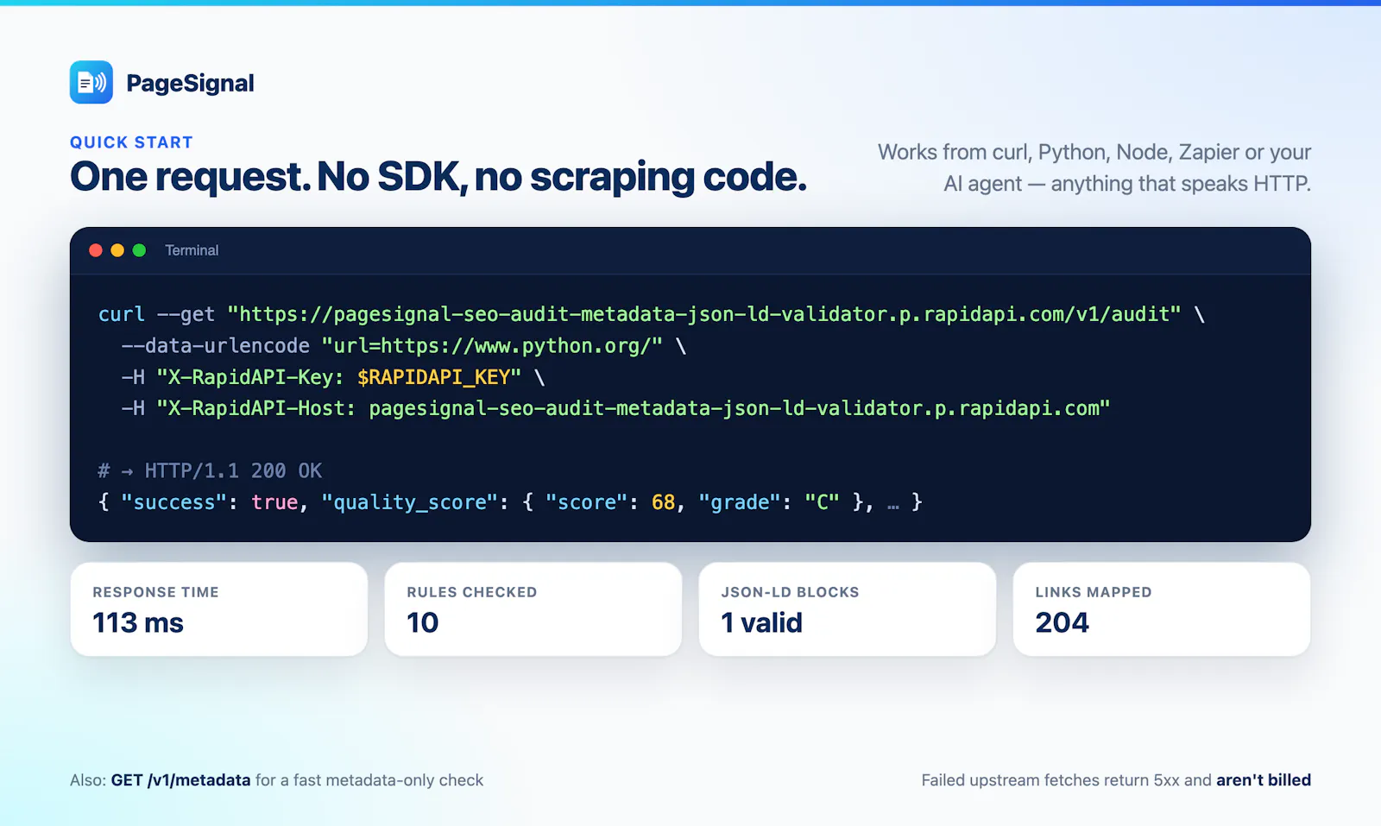This screenshot has height=826, width=1381.
Task: Click the PageSignal logo icon
Action: click(x=91, y=82)
